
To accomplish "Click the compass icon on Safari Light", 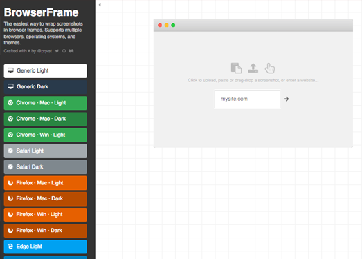I will tap(10, 151).
